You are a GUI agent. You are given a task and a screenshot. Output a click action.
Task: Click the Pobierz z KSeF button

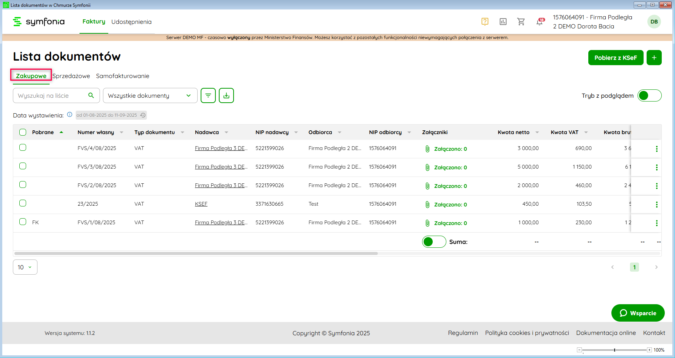[616, 58]
